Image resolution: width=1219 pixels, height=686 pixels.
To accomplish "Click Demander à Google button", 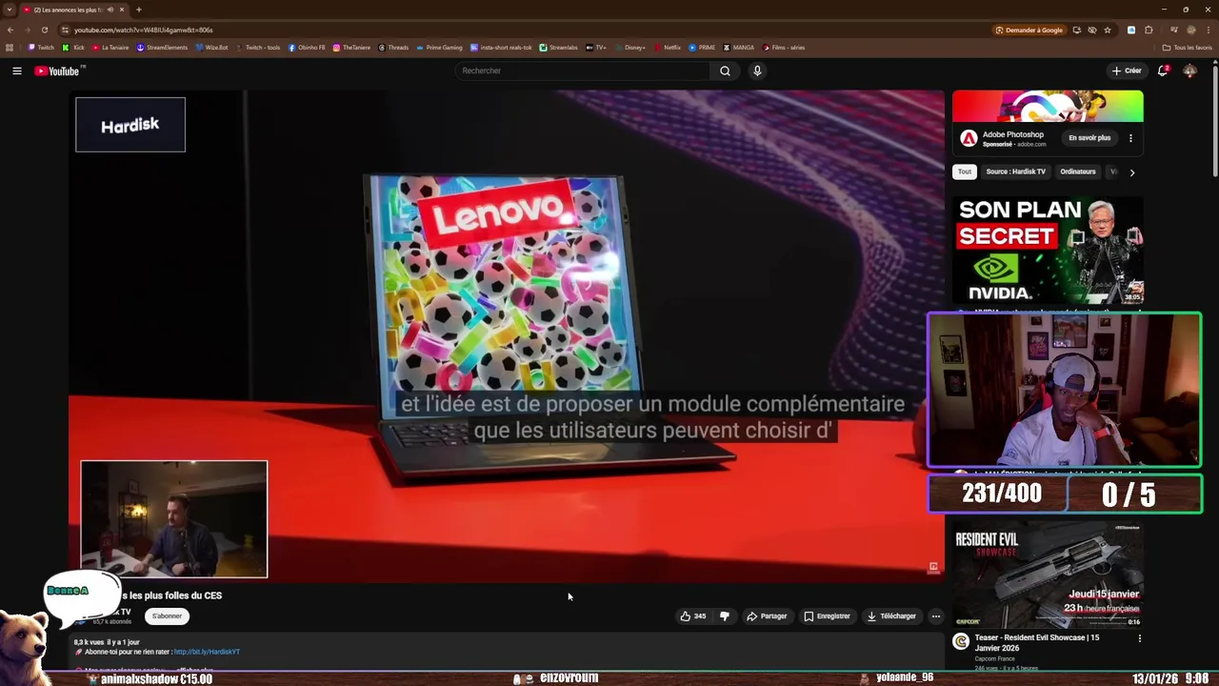I will [x=1029, y=30].
